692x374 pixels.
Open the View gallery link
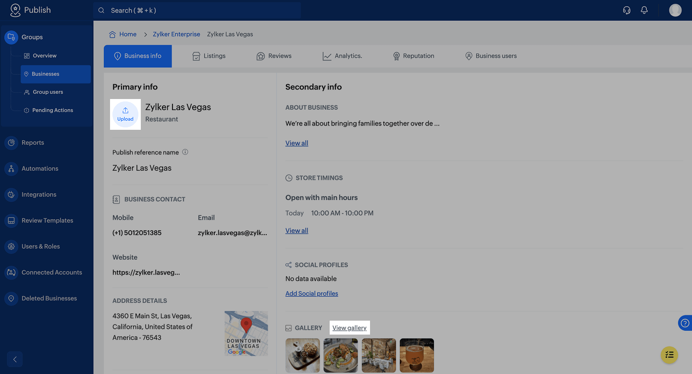[349, 328]
